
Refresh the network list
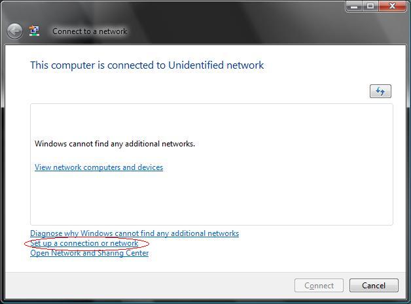pyautogui.click(x=380, y=91)
